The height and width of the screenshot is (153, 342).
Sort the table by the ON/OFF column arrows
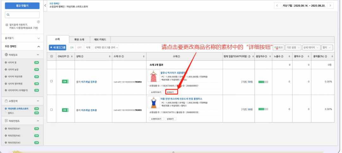point(72,56)
